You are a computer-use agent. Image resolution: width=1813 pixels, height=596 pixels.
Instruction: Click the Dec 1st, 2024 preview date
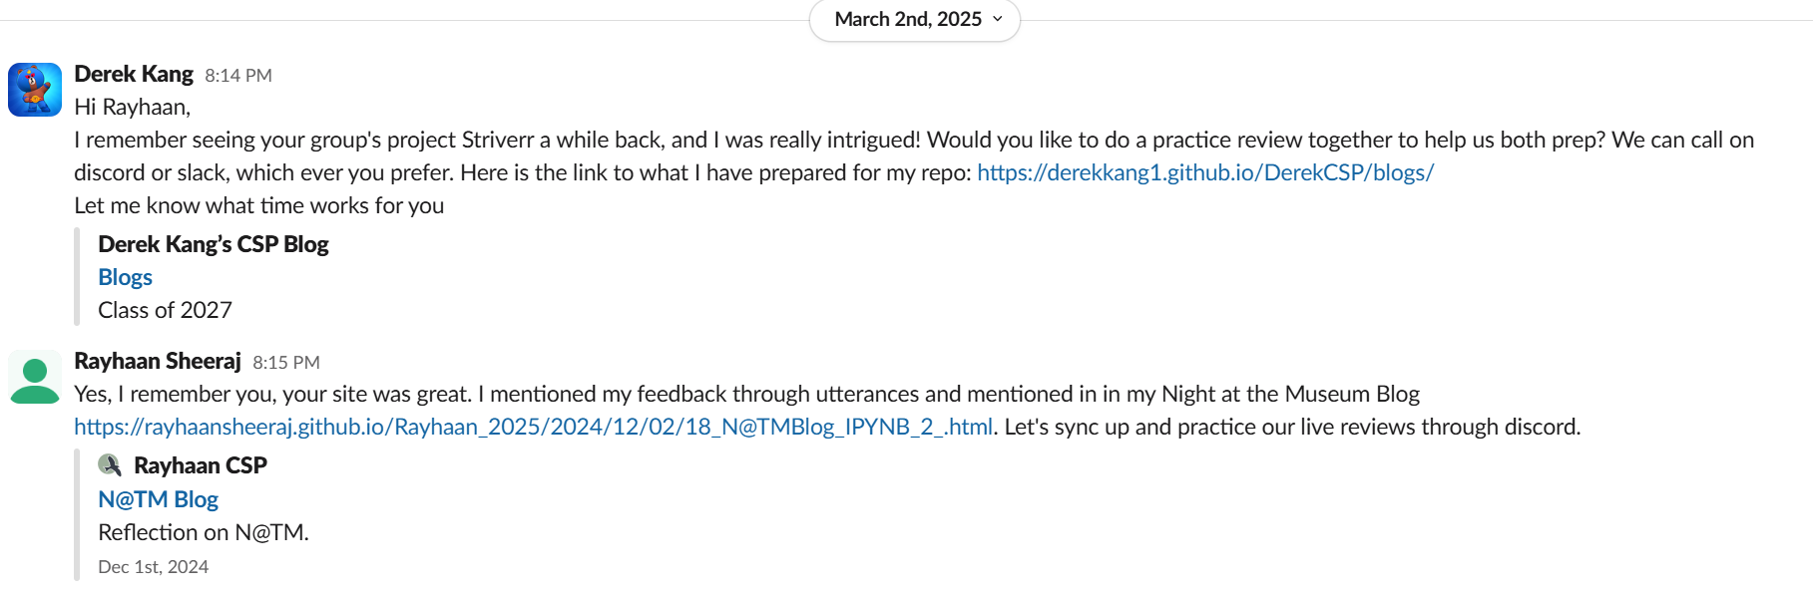coord(153,567)
